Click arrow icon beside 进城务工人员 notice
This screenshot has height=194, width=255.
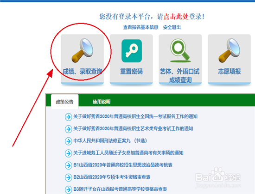68,153
